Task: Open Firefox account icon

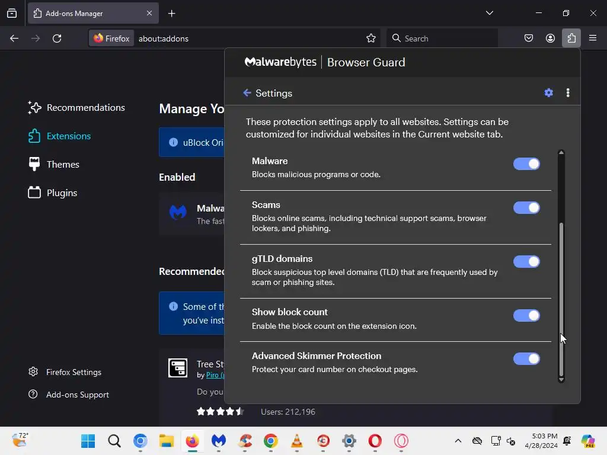Action: (550, 39)
